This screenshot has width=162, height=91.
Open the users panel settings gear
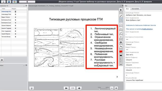pos(2,60)
